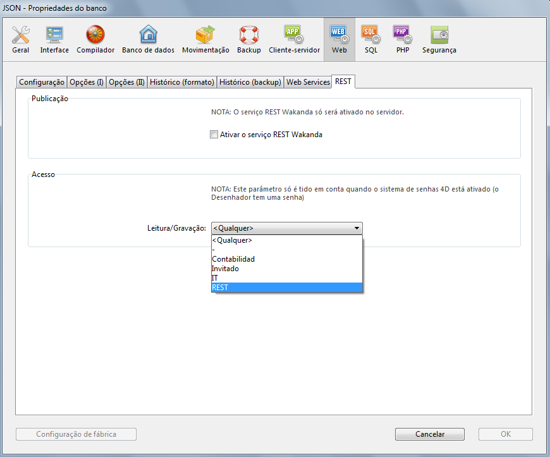Open the Segurança settings page
The height and width of the screenshot is (457, 550).
tap(439, 40)
